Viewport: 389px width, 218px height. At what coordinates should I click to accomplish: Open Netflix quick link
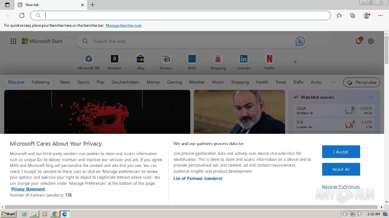tap(270, 62)
